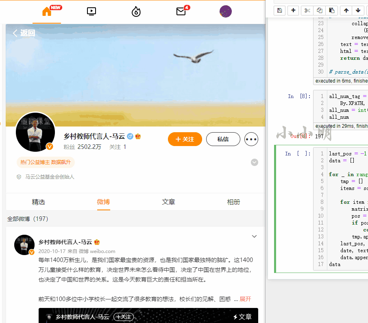Open the video channel icon
This screenshot has height=323, width=368.
[x=91, y=11]
